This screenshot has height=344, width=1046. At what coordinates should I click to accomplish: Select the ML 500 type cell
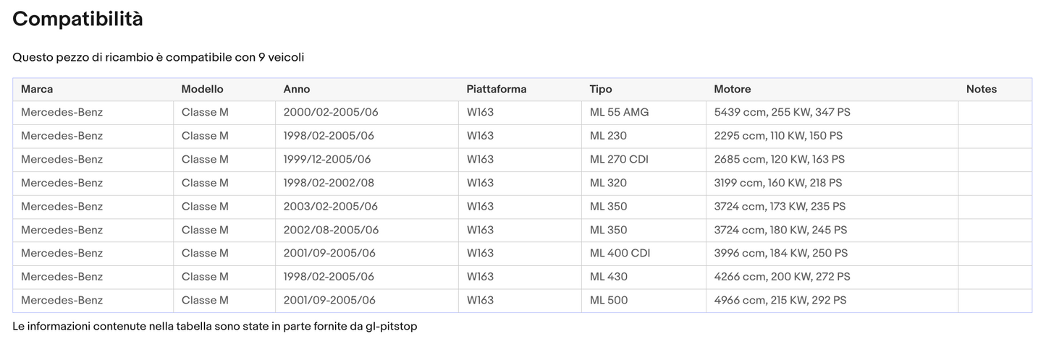coord(609,301)
